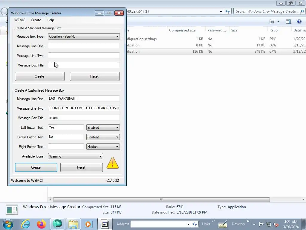This screenshot has width=306, height=230.
Task: Click the Explorer change view icon
Action: coord(272,22)
